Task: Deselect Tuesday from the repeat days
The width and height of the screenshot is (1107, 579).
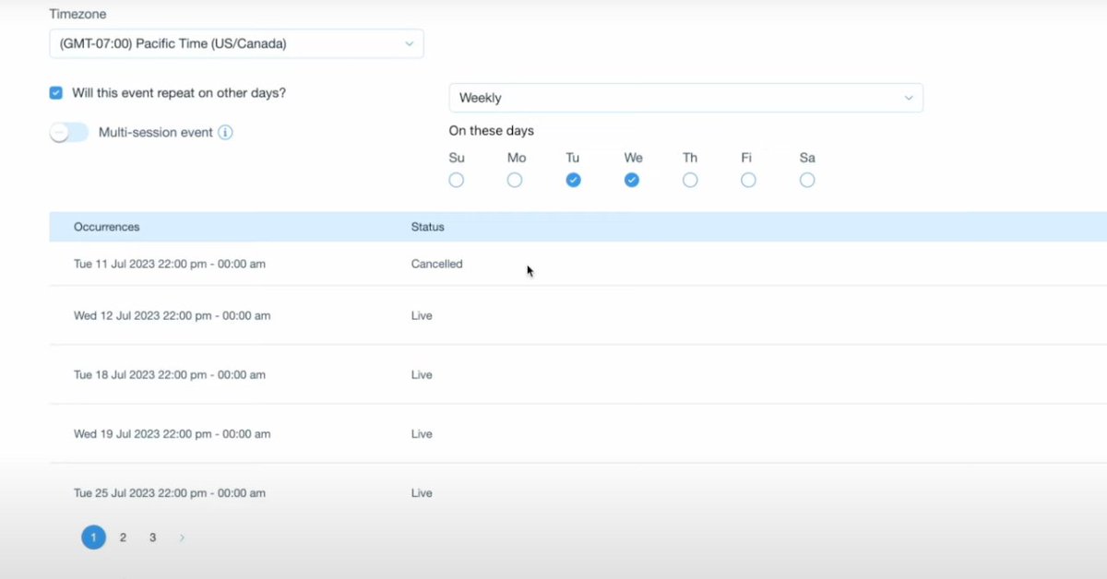Action: (573, 180)
